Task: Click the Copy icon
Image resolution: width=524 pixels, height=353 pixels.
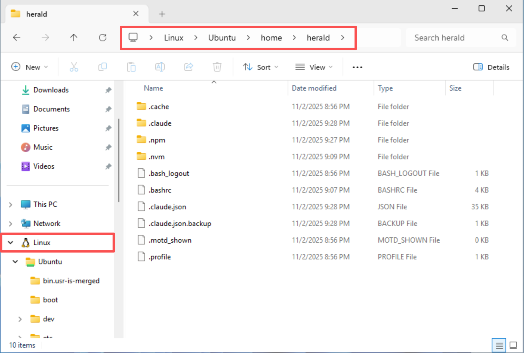Action: tap(103, 67)
